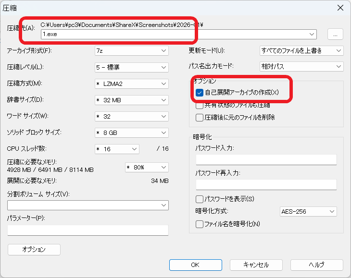Open the CPU スレッド数 dropdown showing 16
Screen dimensions: 351x278
117,149
